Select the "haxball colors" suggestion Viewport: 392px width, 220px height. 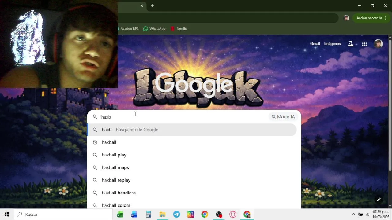(x=192, y=204)
